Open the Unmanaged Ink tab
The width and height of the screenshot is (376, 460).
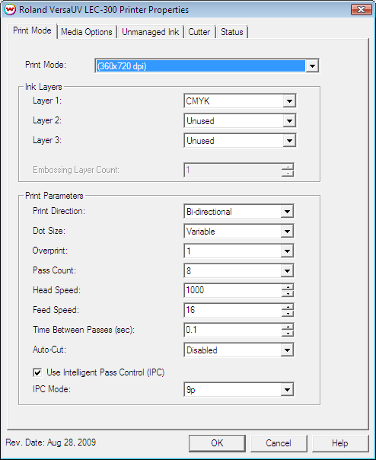coord(150,32)
